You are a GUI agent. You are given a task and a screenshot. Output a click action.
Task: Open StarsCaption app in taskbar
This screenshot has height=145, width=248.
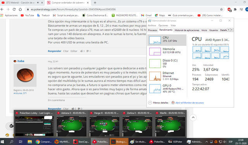click(x=81, y=142)
